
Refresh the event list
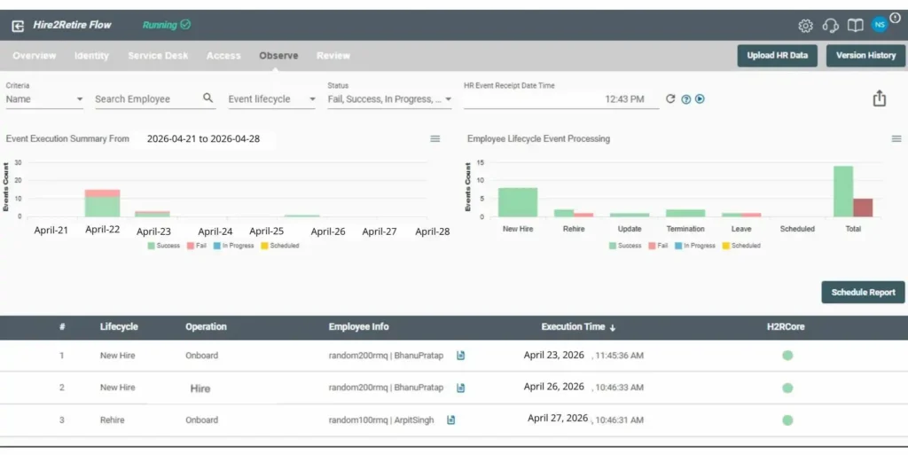tap(670, 99)
